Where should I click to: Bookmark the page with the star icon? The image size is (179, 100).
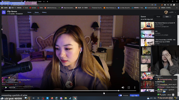click(155, 5)
